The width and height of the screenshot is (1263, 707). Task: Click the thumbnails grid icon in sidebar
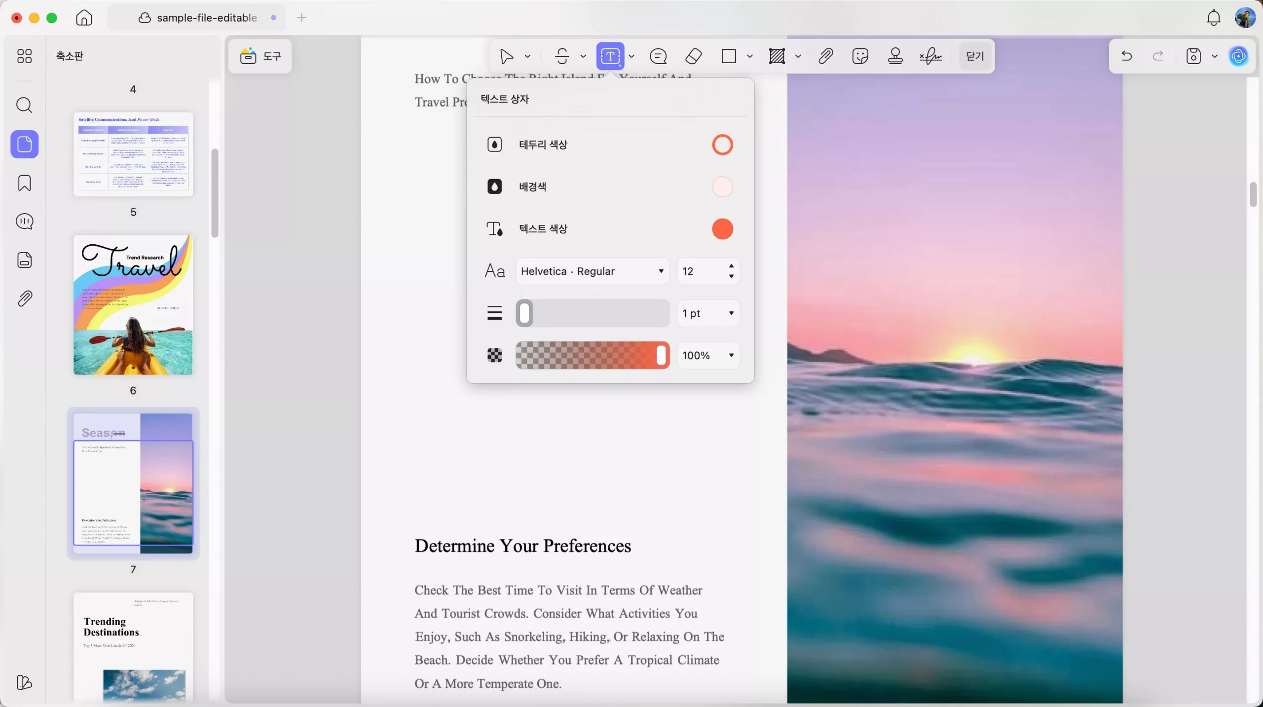point(24,56)
